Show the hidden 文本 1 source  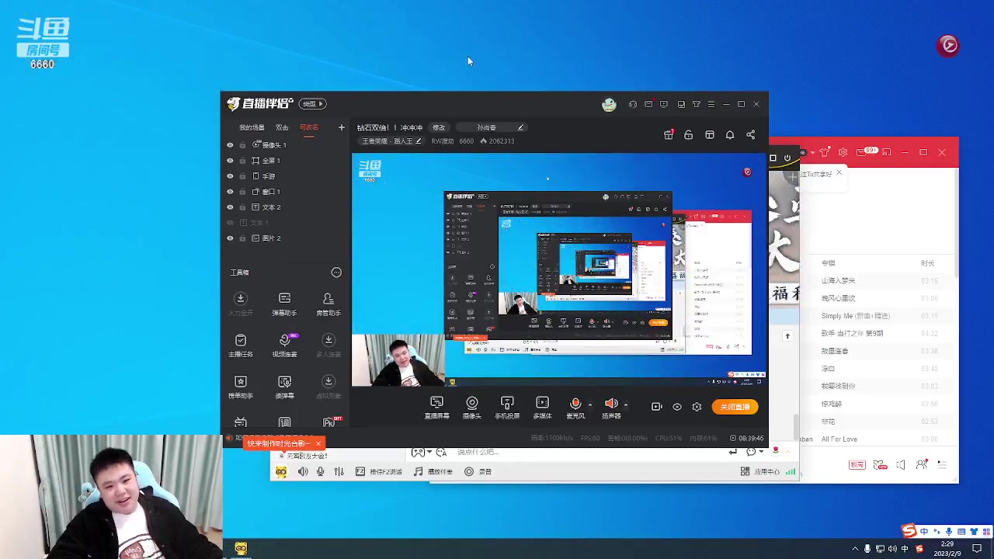[230, 223]
